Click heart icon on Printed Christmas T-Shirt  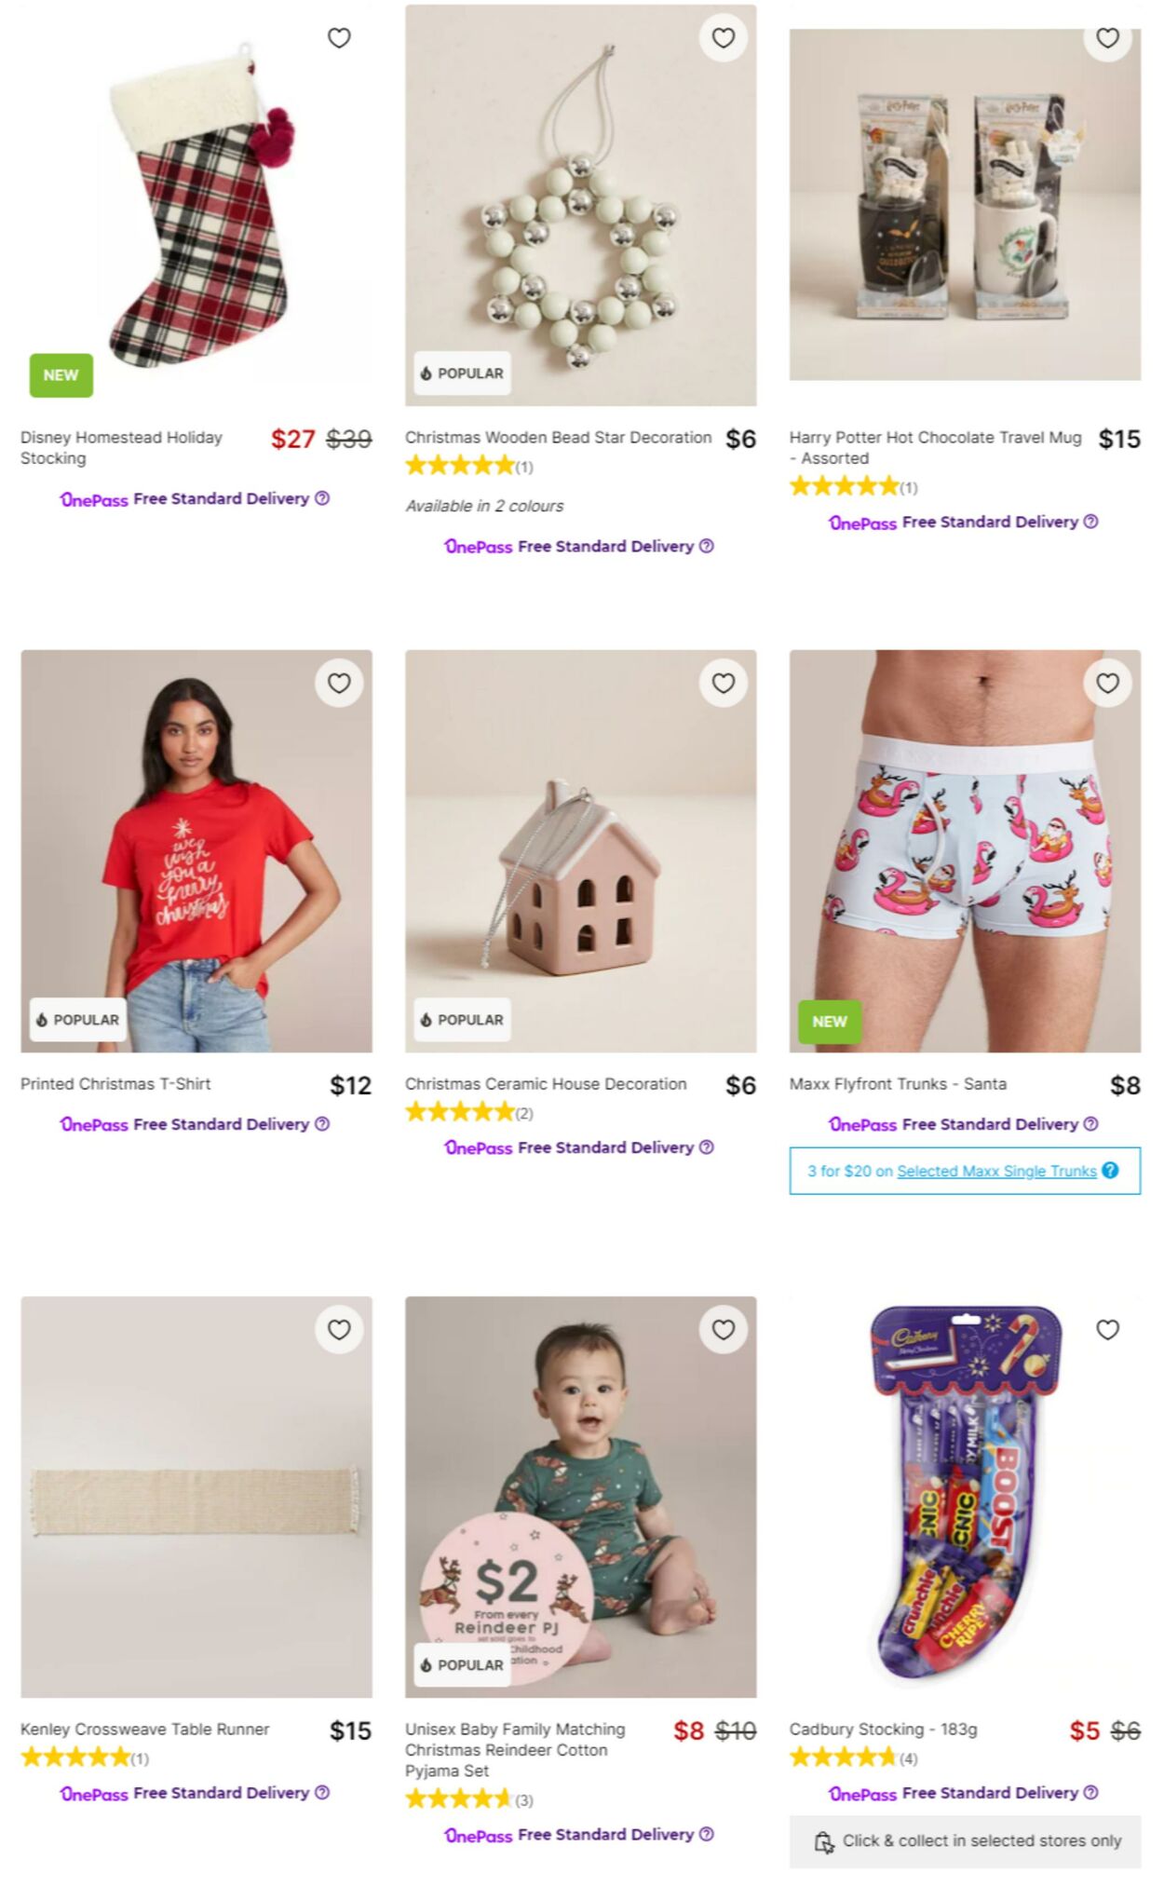pos(339,684)
